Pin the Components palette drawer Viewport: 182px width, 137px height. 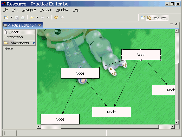[33, 43]
